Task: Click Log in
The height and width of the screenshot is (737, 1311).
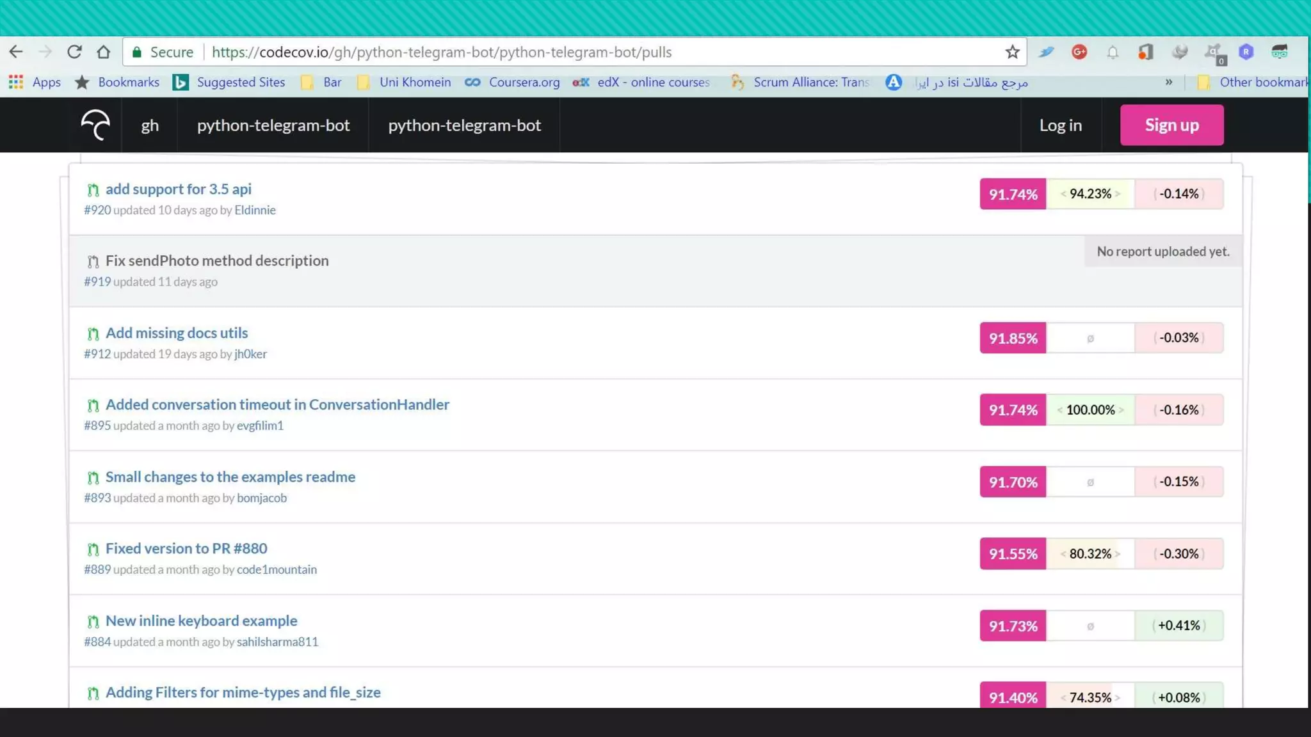Action: 1060,125
